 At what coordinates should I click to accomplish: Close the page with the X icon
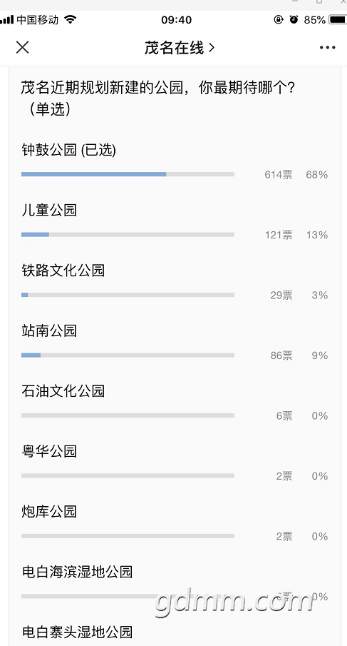(x=22, y=47)
